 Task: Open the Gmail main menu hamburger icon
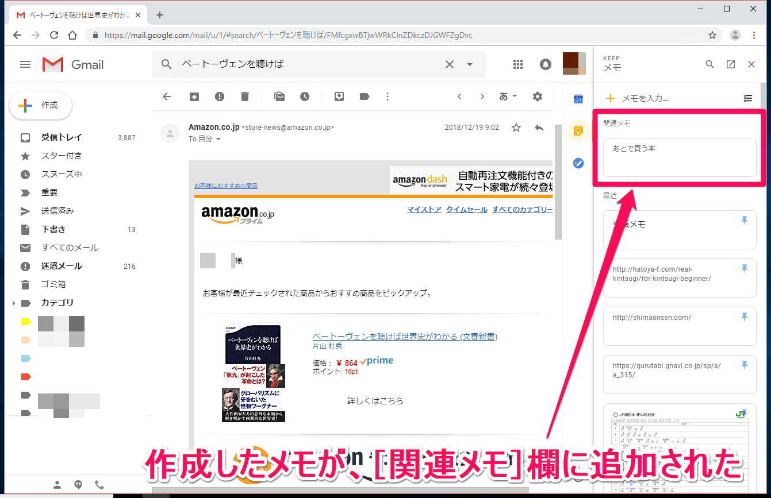point(25,64)
